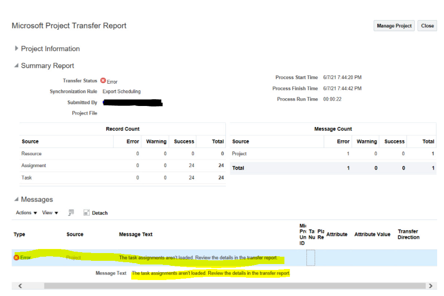Viewport: 444px width, 296px height.
Task: Select the highlighted Error message row
Action: (x=197, y=258)
